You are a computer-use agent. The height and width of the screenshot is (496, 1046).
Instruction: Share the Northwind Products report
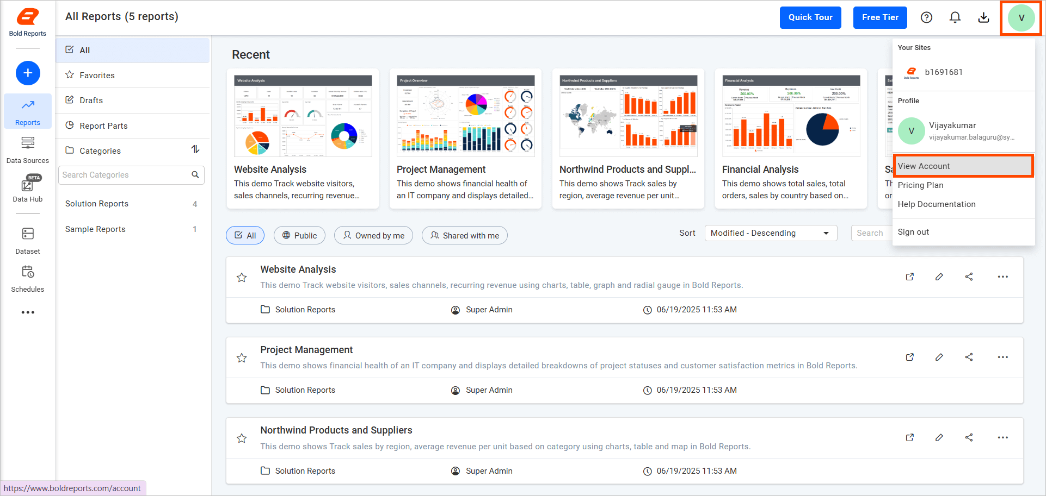point(969,437)
